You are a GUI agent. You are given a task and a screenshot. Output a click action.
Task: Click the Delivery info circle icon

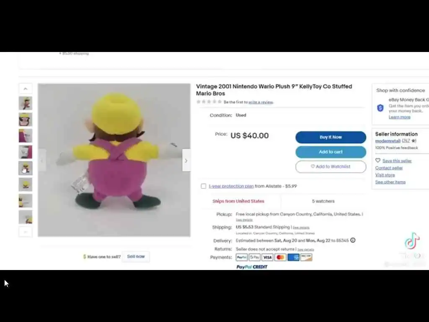coord(353,240)
